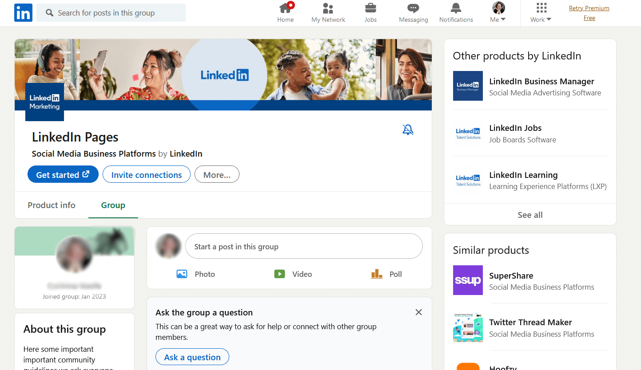Click the external link icon on Get started
641x370 pixels.
pyautogui.click(x=86, y=174)
